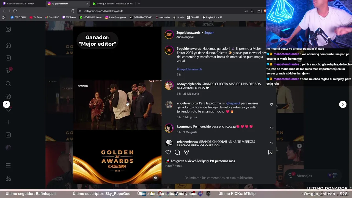Open Listado bookmark
The height and width of the screenshot is (198, 352).
coord(178,17)
